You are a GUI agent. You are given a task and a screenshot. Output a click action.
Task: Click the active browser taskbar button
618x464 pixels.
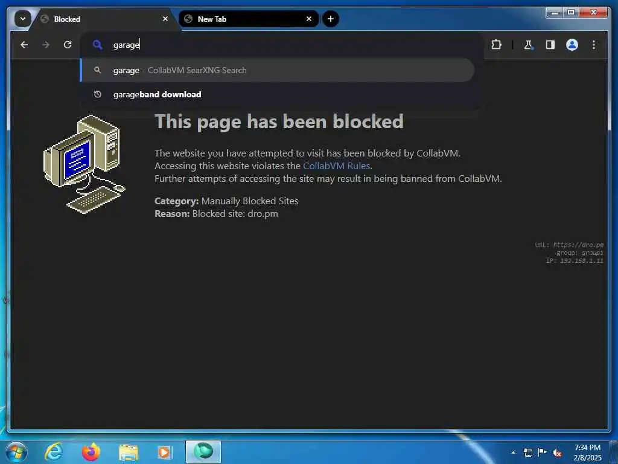coord(203,452)
